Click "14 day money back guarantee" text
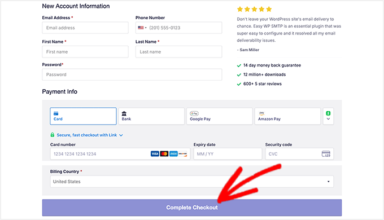The image size is (384, 220). pyautogui.click(x=272, y=65)
